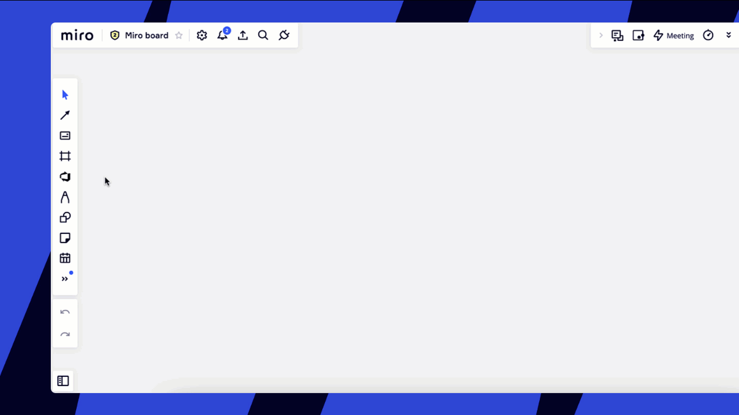Select the Sticky note tool
Viewport: 739px width, 415px height.
[65, 238]
